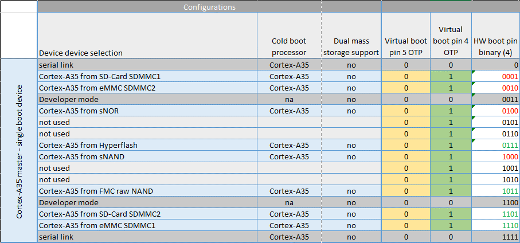Click 'Cortex-A35 from FMC raw NAND' cell

[147, 191]
